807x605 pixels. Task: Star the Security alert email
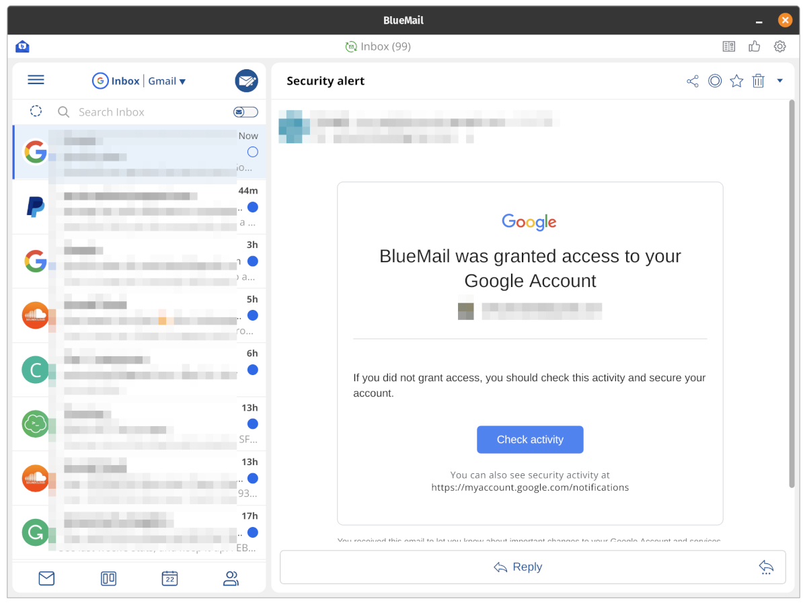click(x=736, y=81)
